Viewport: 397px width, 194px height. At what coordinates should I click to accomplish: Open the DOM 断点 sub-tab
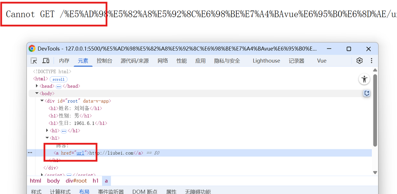tap(145, 192)
